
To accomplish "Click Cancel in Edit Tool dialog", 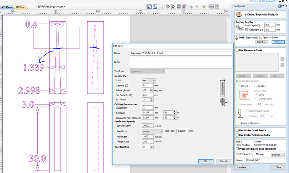I will [223, 161].
